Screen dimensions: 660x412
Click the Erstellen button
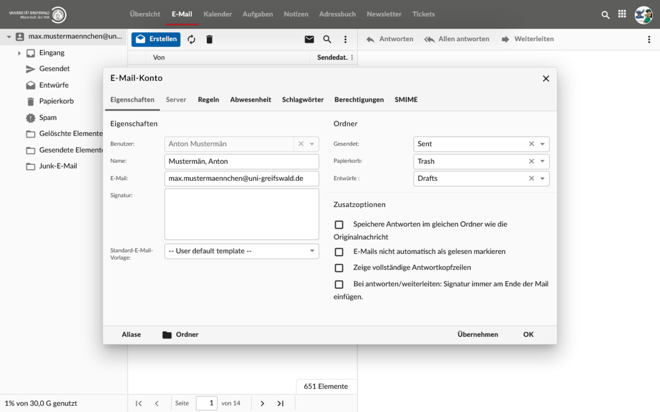[x=156, y=39]
